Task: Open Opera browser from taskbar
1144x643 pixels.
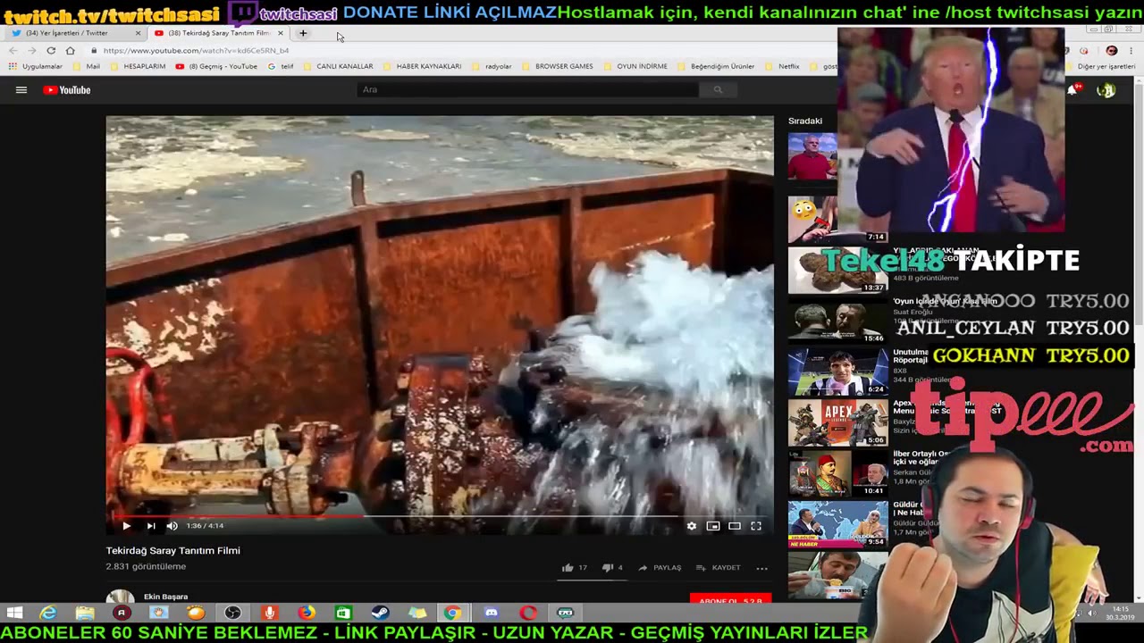Action: pyautogui.click(x=528, y=613)
